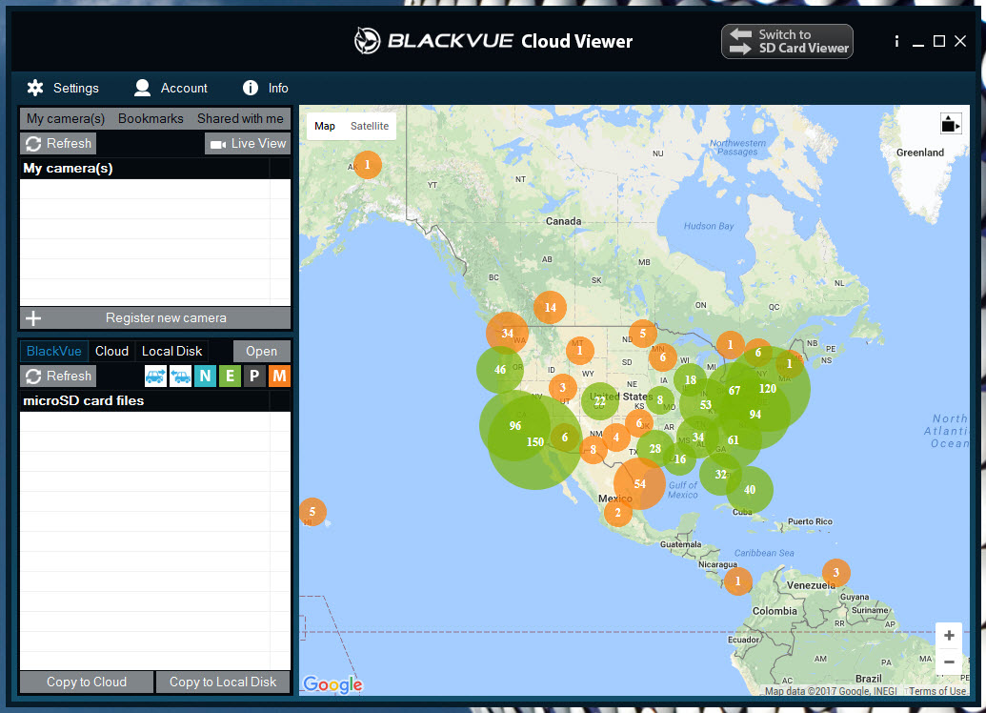Toggle the N normal recording filter
Viewport: 986px width, 713px height.
tap(205, 377)
